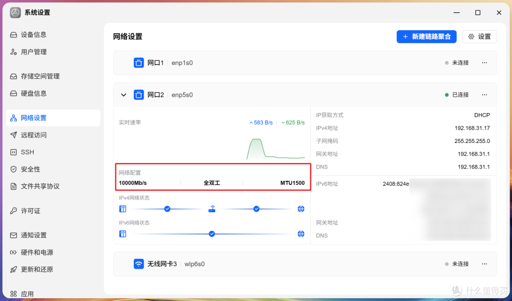Minimize the 系统设置 window
This screenshot has width=512, height=301.
(457, 13)
